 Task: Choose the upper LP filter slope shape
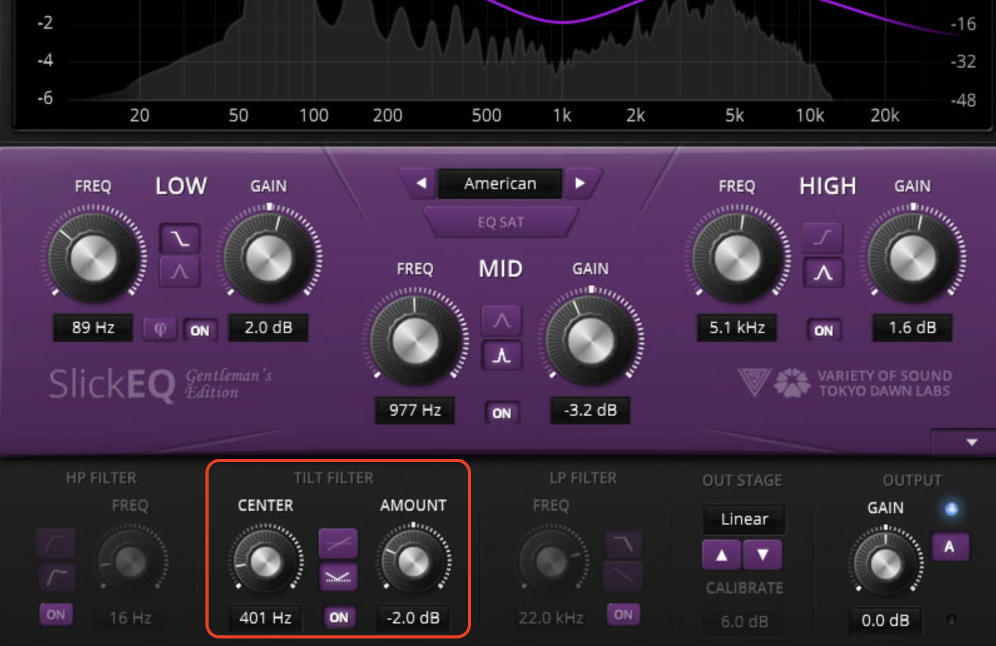(x=623, y=545)
